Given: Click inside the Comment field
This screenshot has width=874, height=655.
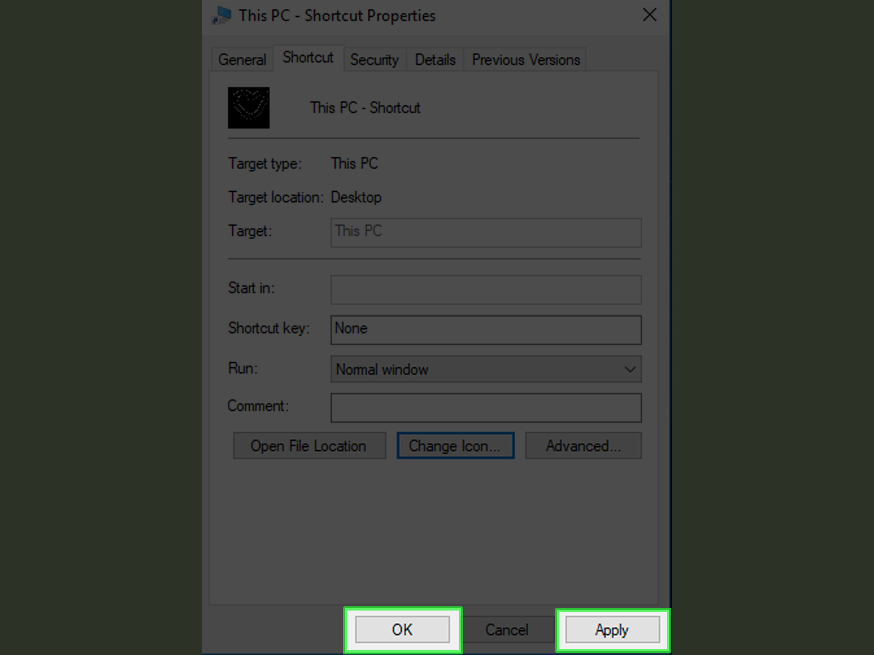Looking at the screenshot, I should pos(486,407).
